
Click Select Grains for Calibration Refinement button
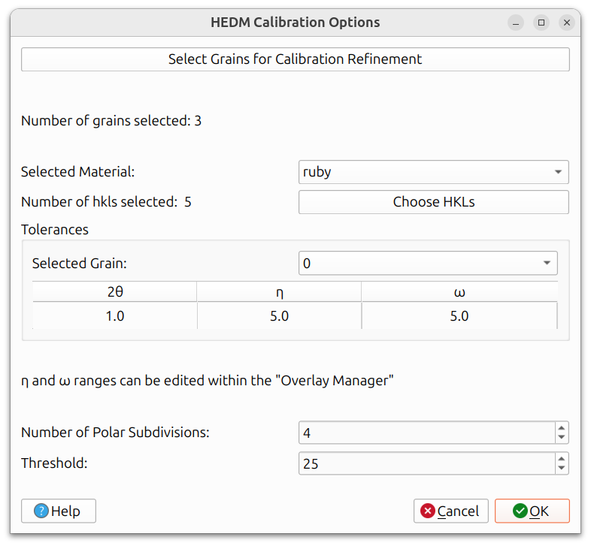point(295,59)
